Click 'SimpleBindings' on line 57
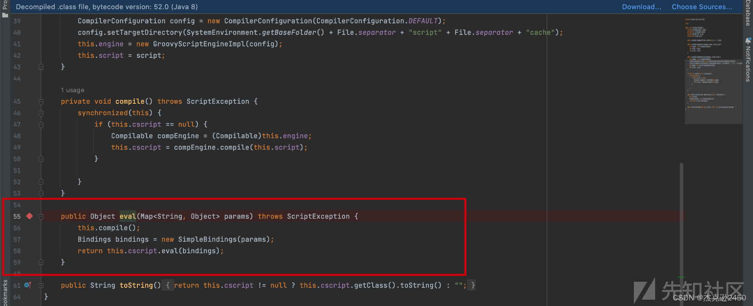The image size is (753, 306). click(x=207, y=239)
